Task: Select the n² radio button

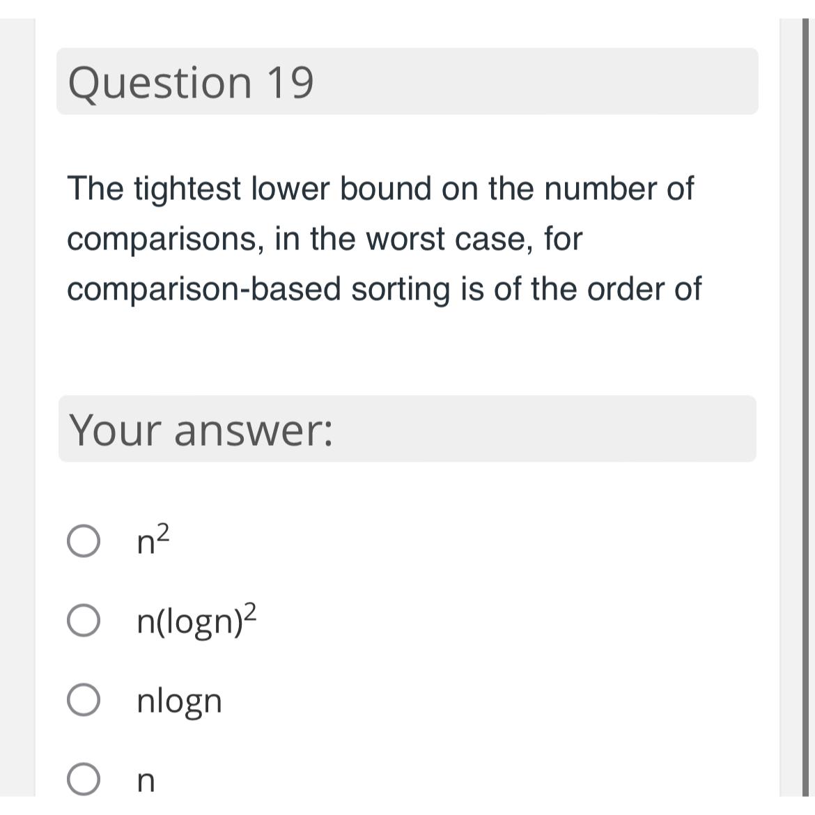Action: (x=83, y=542)
